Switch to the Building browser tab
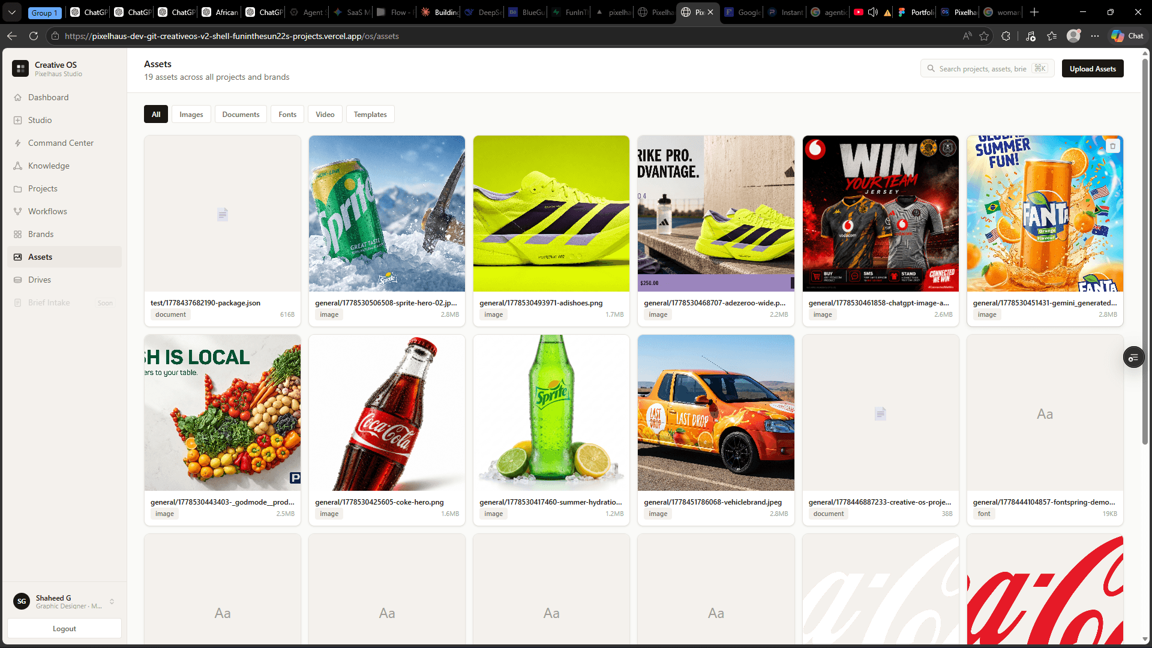 [440, 12]
